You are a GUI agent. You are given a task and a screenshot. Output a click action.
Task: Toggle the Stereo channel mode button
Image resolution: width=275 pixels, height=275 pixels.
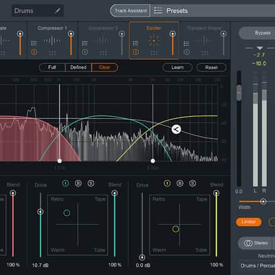click(255, 243)
